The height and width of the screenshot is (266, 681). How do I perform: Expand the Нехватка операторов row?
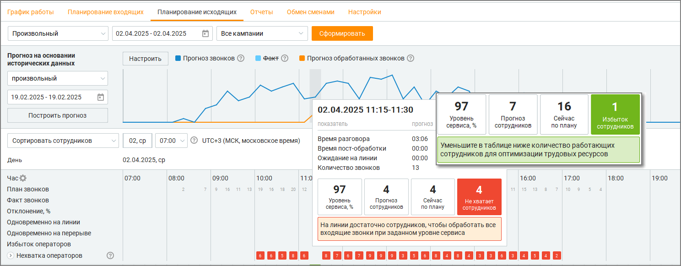pos(11,255)
